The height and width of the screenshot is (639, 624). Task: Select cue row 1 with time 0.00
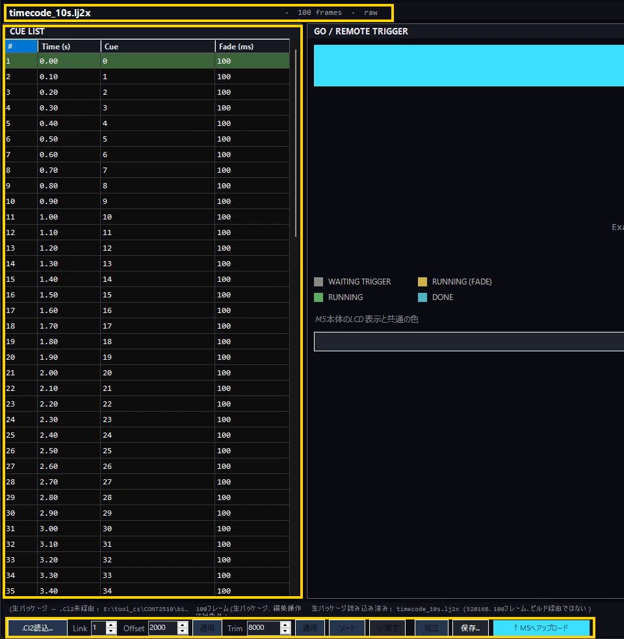[148, 61]
